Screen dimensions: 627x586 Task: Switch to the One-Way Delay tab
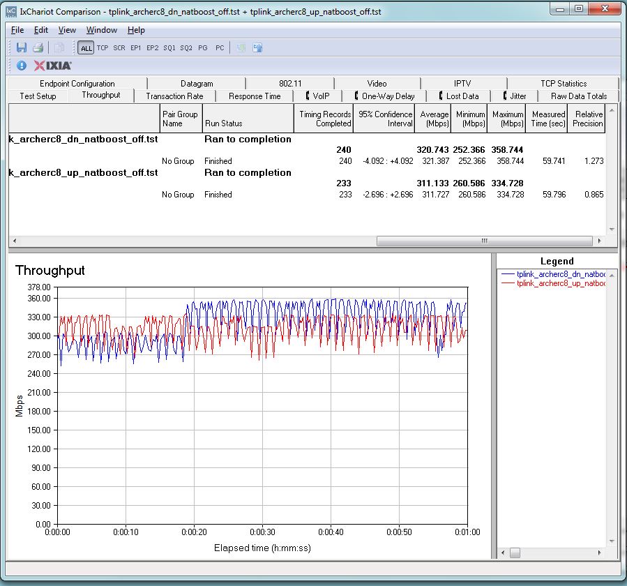[x=384, y=96]
